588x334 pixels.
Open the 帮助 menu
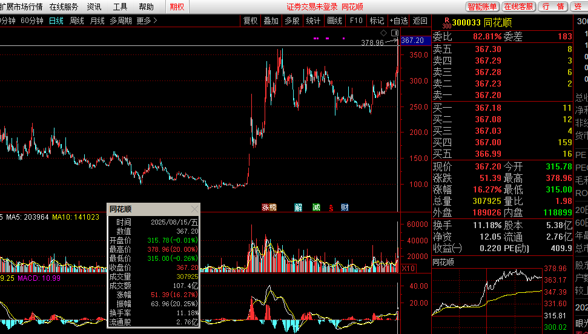pyautogui.click(x=146, y=7)
